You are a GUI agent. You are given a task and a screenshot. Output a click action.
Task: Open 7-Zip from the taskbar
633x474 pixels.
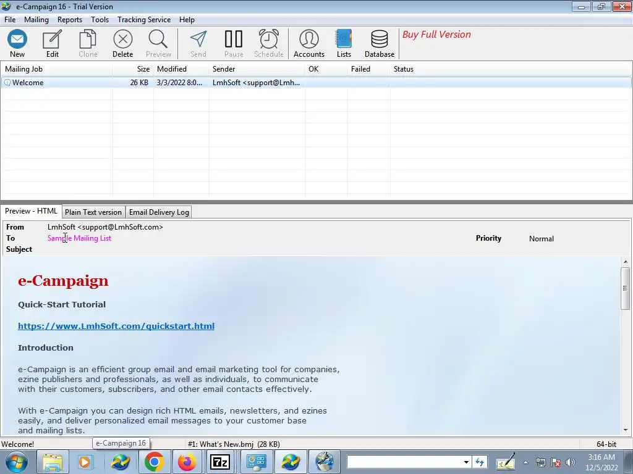point(220,462)
